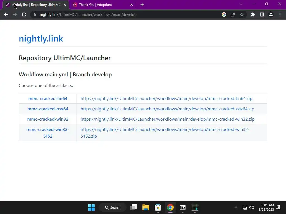Click the Chrome icon in the taskbar
Viewport: 286px width, 214px height.
(x=170, y=207)
